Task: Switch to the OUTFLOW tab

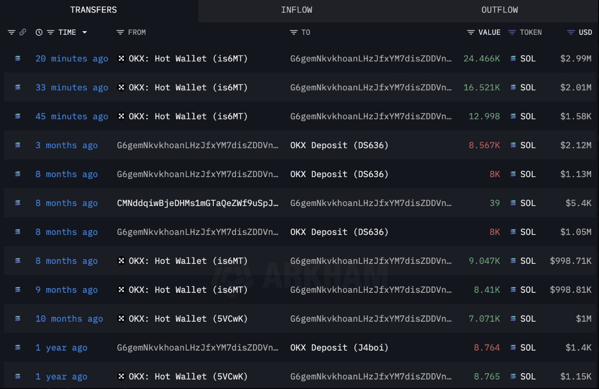Action: [x=500, y=10]
